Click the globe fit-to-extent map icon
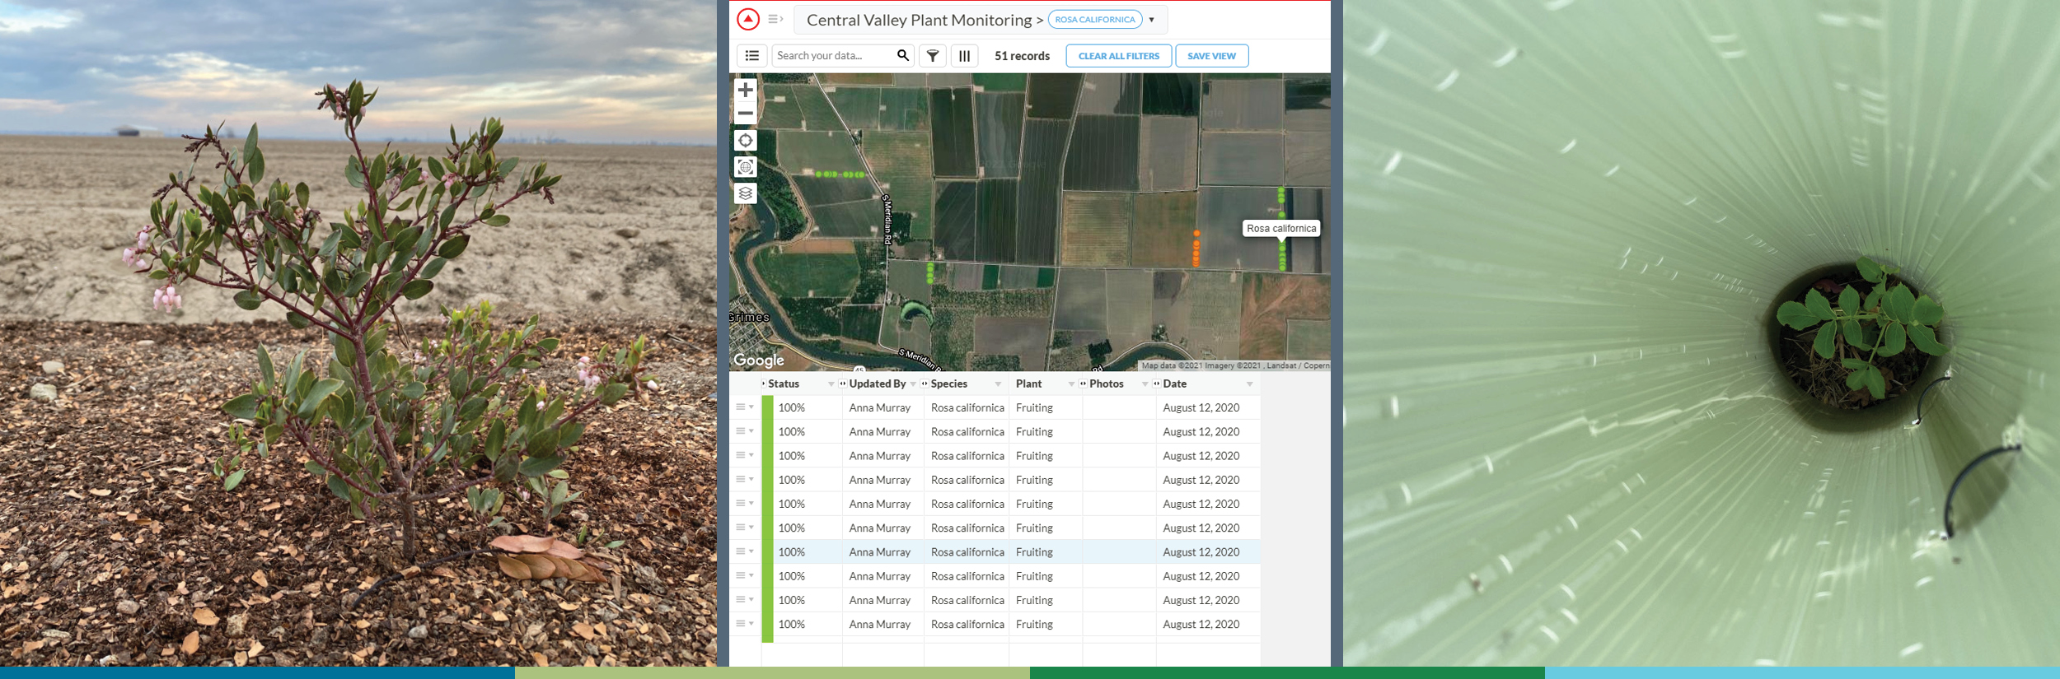Screen dimensions: 2060x679 tap(745, 167)
